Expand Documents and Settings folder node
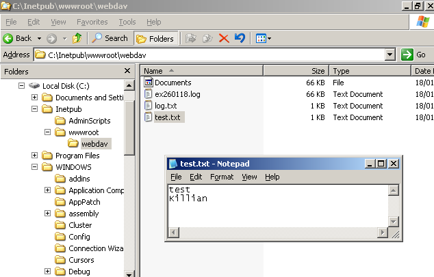Viewport: 434px width, 277px height. click(x=34, y=97)
